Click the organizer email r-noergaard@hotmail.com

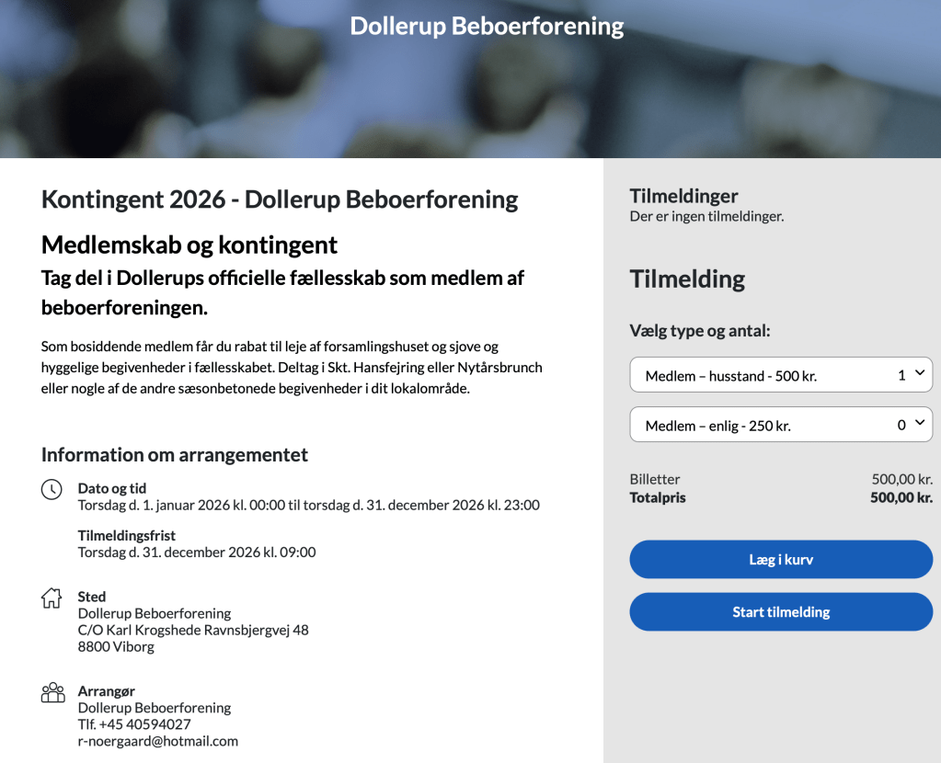158,741
